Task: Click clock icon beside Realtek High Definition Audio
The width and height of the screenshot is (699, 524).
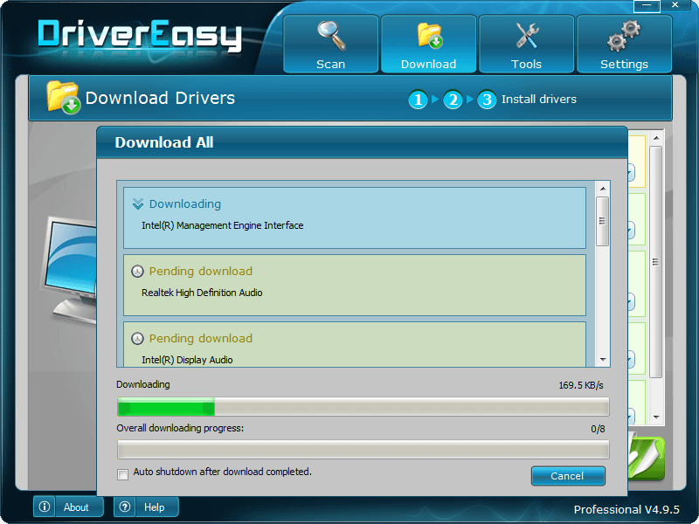Action: [137, 272]
